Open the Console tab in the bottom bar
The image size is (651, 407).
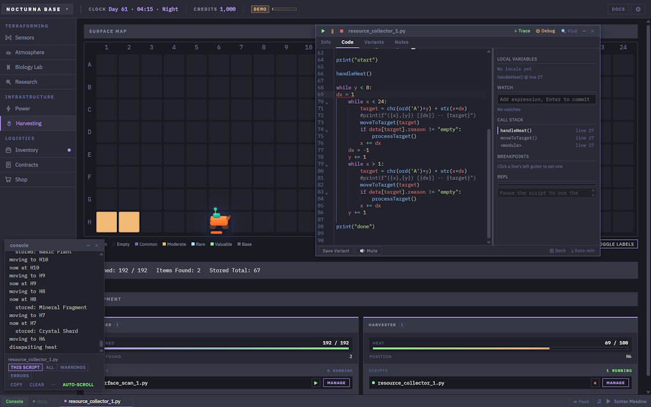[15, 402]
